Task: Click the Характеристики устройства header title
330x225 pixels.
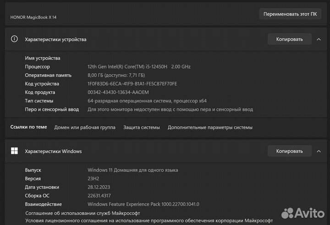Action: 55,39
